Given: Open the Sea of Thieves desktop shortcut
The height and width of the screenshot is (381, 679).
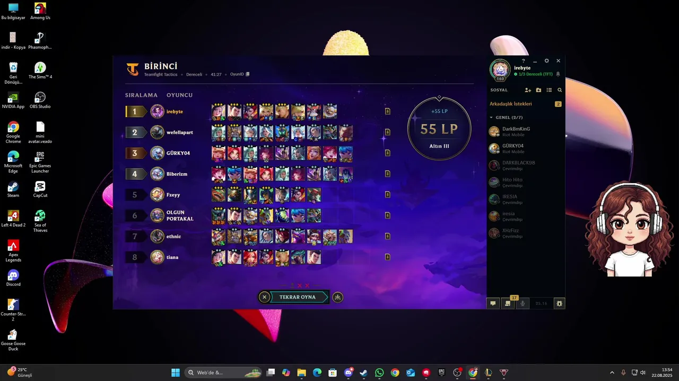Looking at the screenshot, I should click(x=40, y=222).
